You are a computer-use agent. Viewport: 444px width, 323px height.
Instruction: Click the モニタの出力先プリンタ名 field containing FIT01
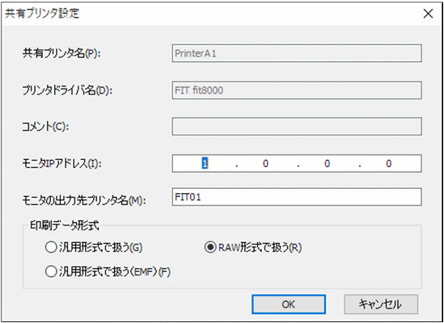click(297, 197)
